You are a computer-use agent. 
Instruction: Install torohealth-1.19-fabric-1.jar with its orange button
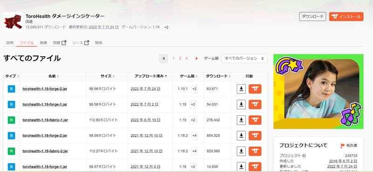pos(255,120)
